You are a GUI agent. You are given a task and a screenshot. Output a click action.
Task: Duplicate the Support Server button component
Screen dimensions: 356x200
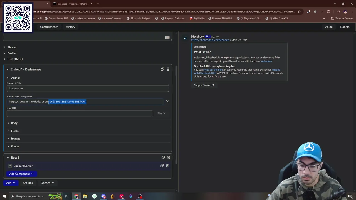pos(162,166)
